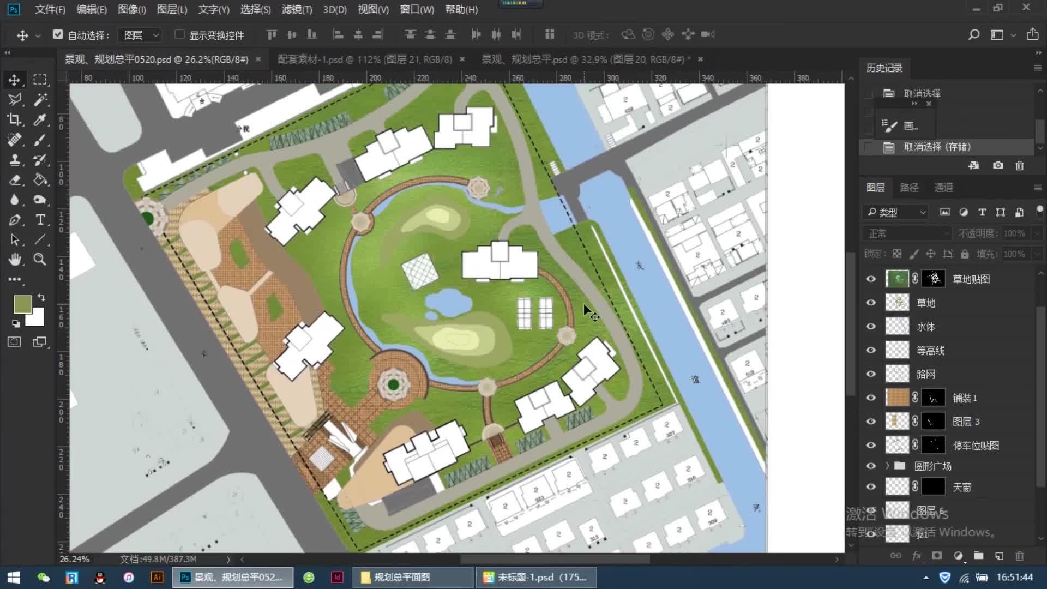The image size is (1047, 589).
Task: Open the blend mode 正常 dropdown
Action: pyautogui.click(x=907, y=233)
